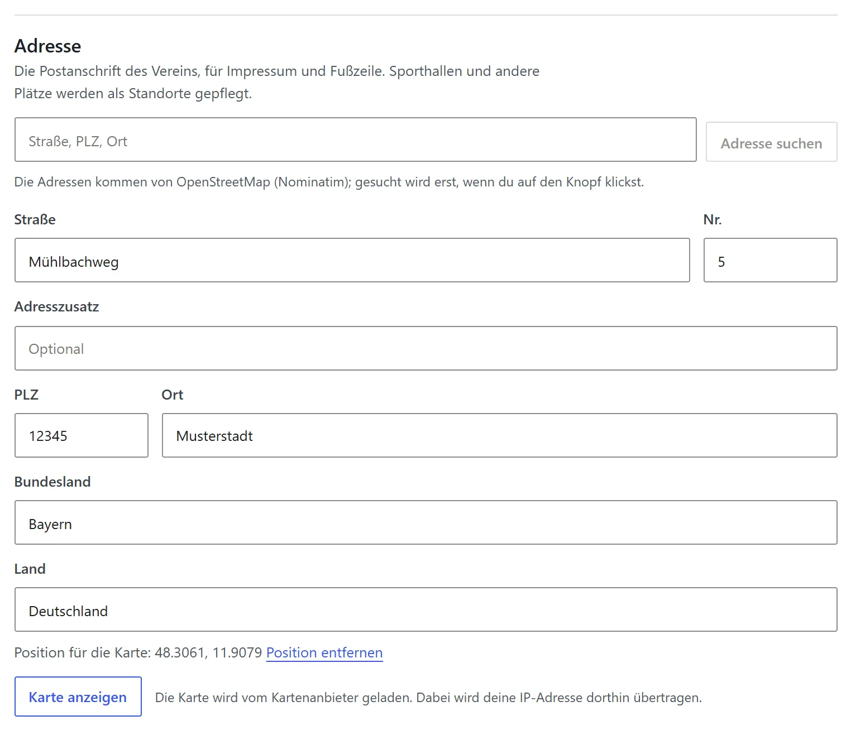Viewport: 851px width, 730px height.
Task: Click the "Bundesland" label
Action: tap(52, 482)
